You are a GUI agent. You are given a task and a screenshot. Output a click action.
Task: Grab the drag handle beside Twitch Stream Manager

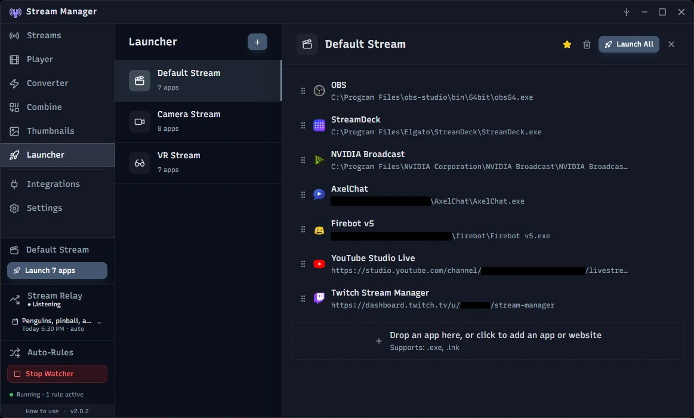(303, 299)
